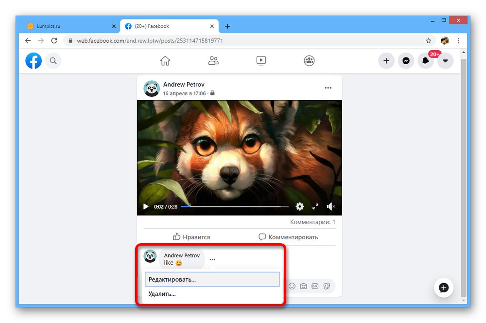Open the Groups icon in top navigation

(309, 60)
